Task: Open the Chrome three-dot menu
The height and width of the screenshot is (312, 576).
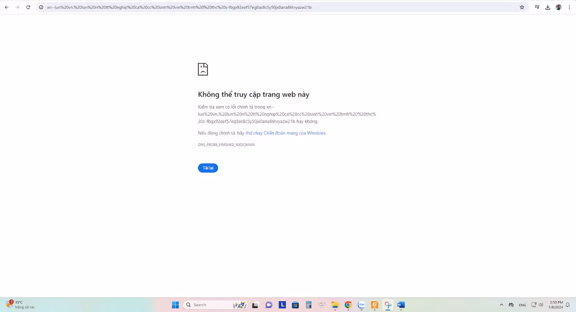Action: [569, 7]
